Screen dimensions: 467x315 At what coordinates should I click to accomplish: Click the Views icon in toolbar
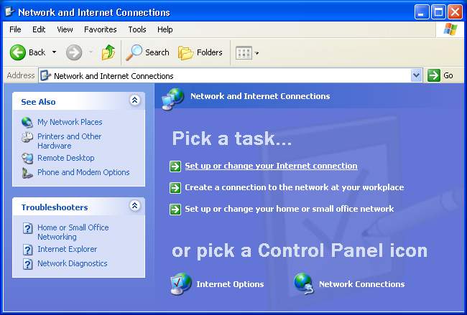(244, 53)
